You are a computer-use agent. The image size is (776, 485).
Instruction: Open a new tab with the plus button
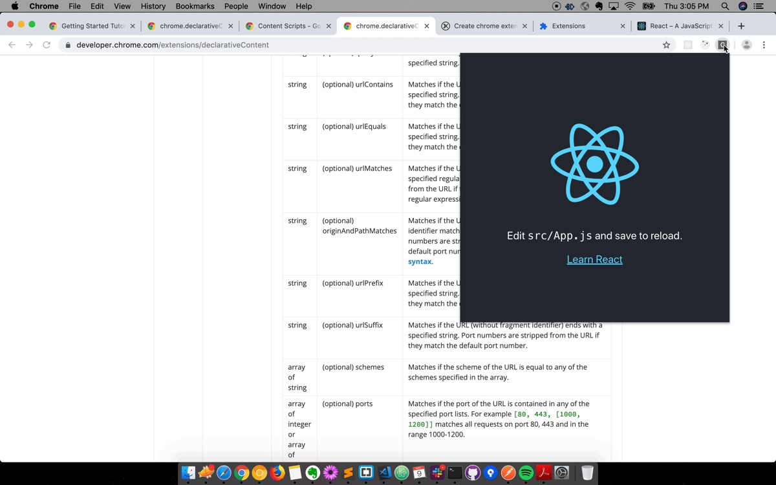741,26
